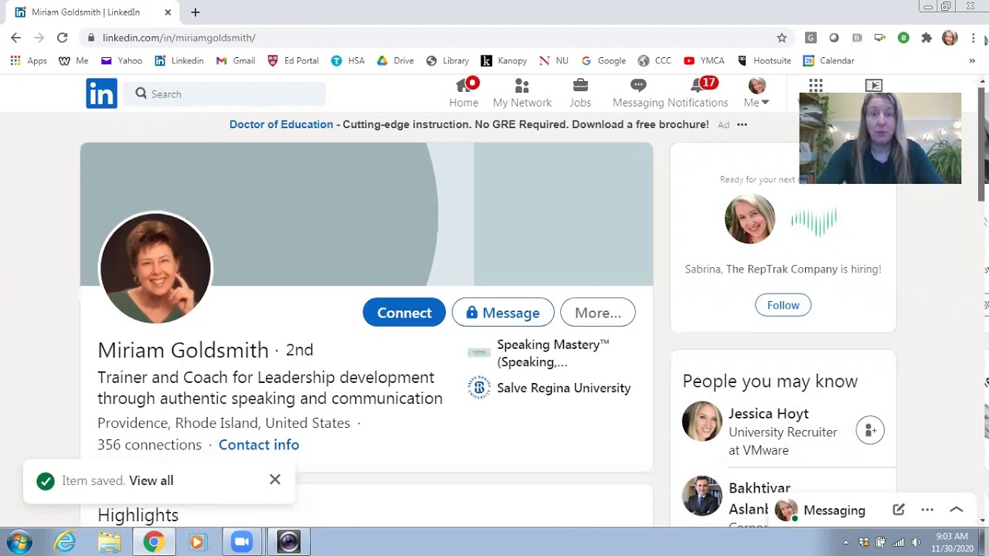
Task: Reload the page
Action: click(62, 37)
